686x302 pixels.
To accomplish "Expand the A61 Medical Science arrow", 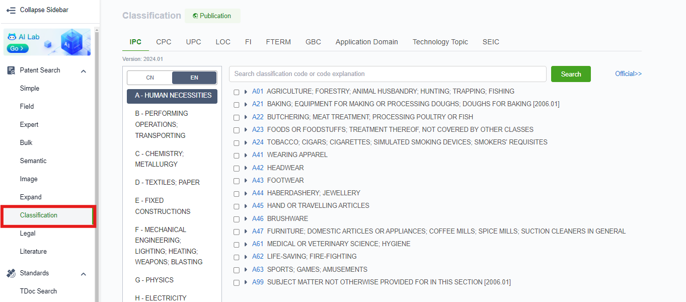I will coord(246,244).
